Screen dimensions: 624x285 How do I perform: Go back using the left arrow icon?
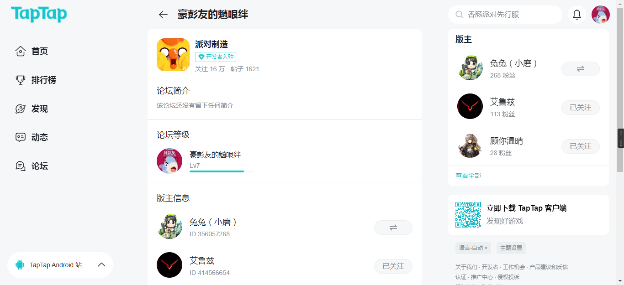click(x=163, y=15)
